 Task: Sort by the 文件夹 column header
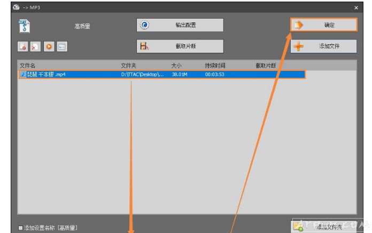pos(129,66)
